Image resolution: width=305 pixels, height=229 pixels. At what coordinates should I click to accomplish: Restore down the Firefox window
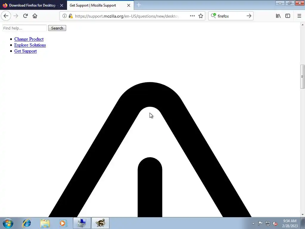point(290,3)
